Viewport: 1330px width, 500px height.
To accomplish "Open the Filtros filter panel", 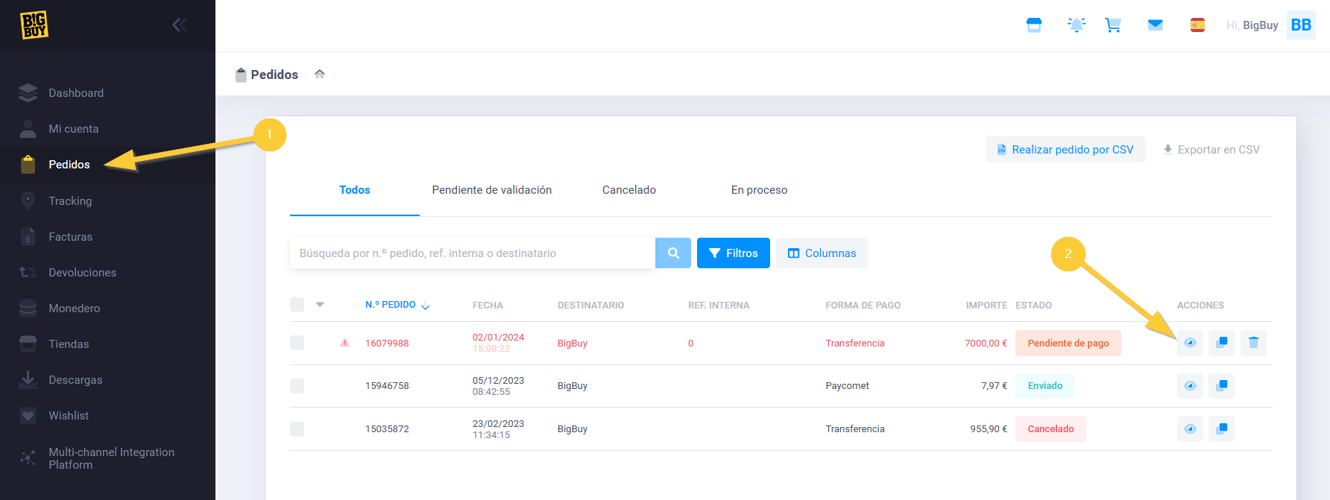I will click(733, 253).
